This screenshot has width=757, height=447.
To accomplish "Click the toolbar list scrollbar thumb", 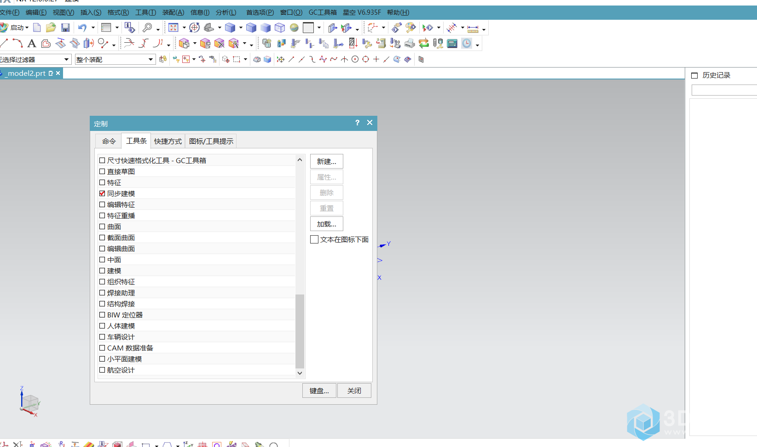I will click(300, 331).
